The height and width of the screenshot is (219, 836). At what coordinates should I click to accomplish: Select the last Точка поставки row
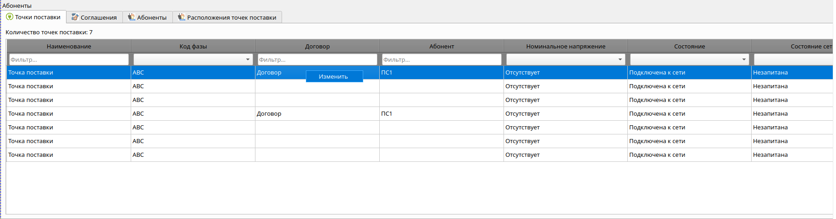tap(31, 155)
